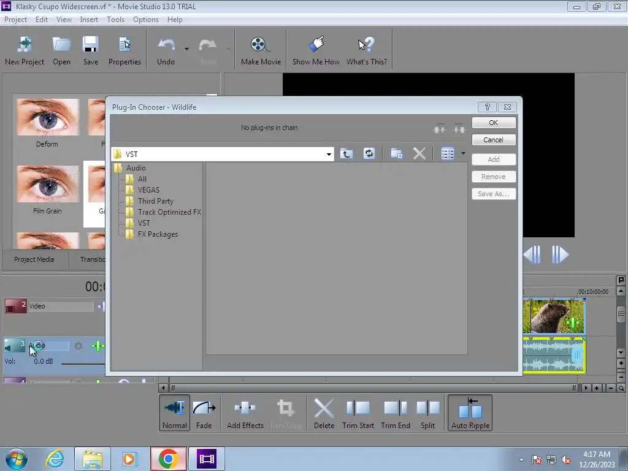This screenshot has height=471, width=628.
Task: Split the event with Split tool
Action: coord(427,413)
